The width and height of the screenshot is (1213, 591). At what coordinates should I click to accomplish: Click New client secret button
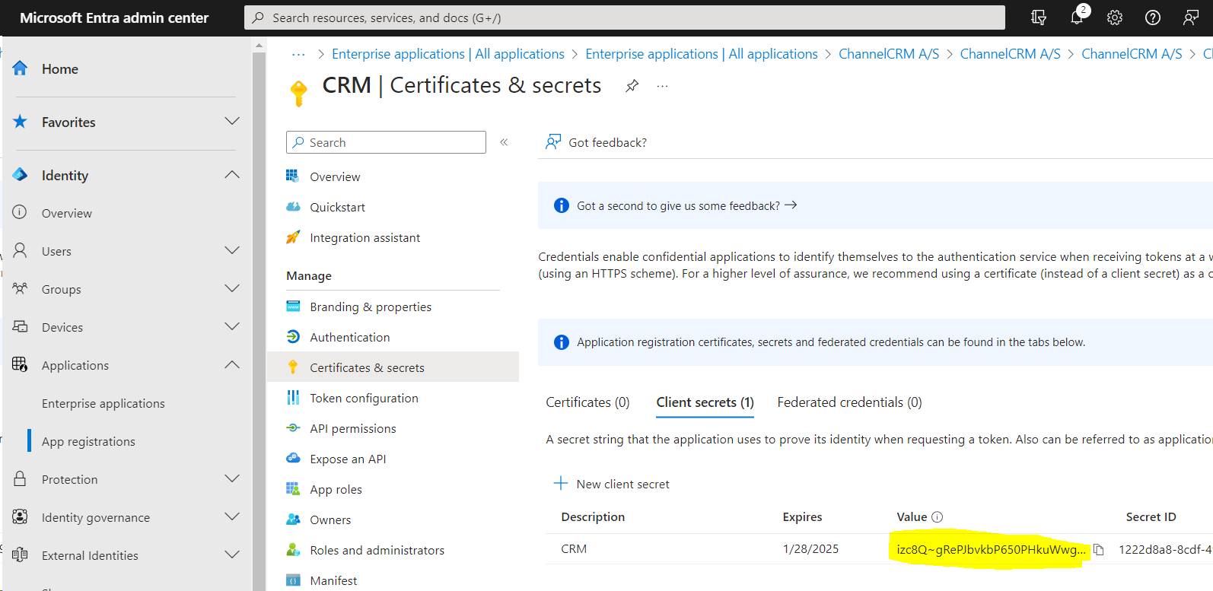[x=612, y=484]
